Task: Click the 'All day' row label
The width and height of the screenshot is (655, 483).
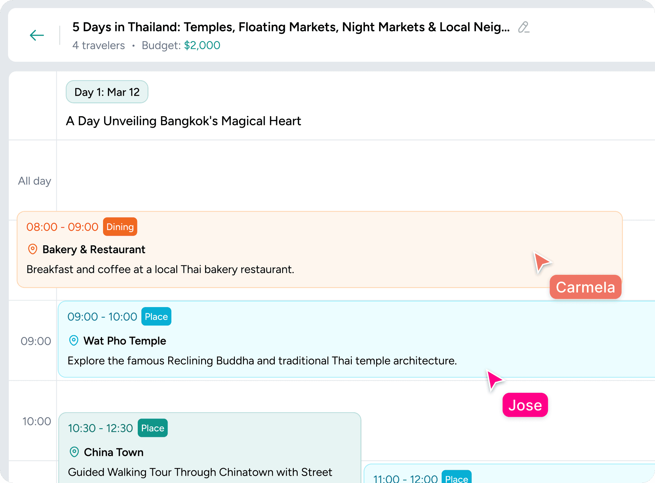Action: [x=34, y=181]
